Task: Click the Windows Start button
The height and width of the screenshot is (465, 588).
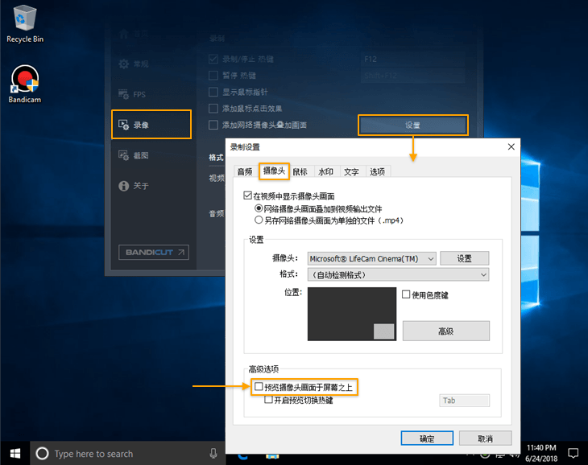Action: tap(15, 454)
